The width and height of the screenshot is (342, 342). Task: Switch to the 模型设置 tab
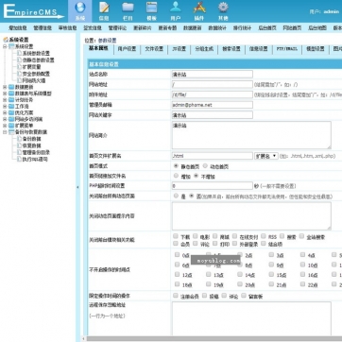tap(316, 49)
